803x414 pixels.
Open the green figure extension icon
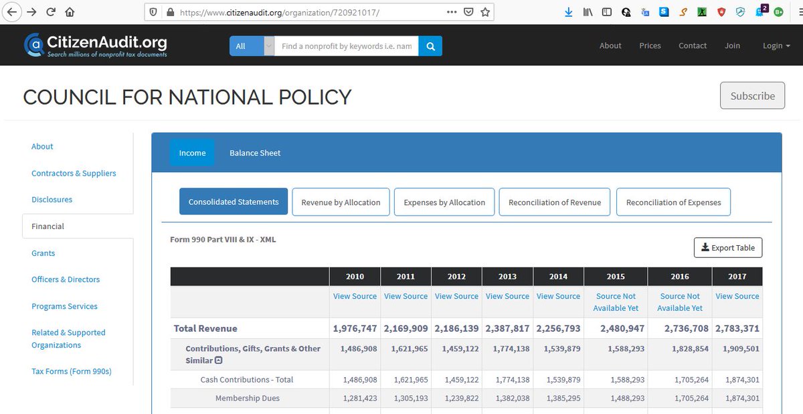[x=702, y=12]
